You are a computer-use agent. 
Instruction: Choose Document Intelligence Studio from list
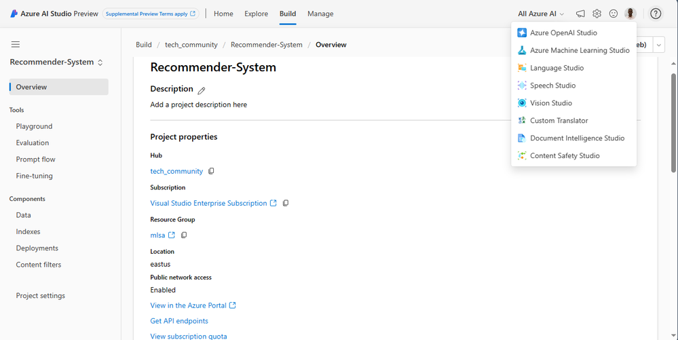[x=573, y=138]
